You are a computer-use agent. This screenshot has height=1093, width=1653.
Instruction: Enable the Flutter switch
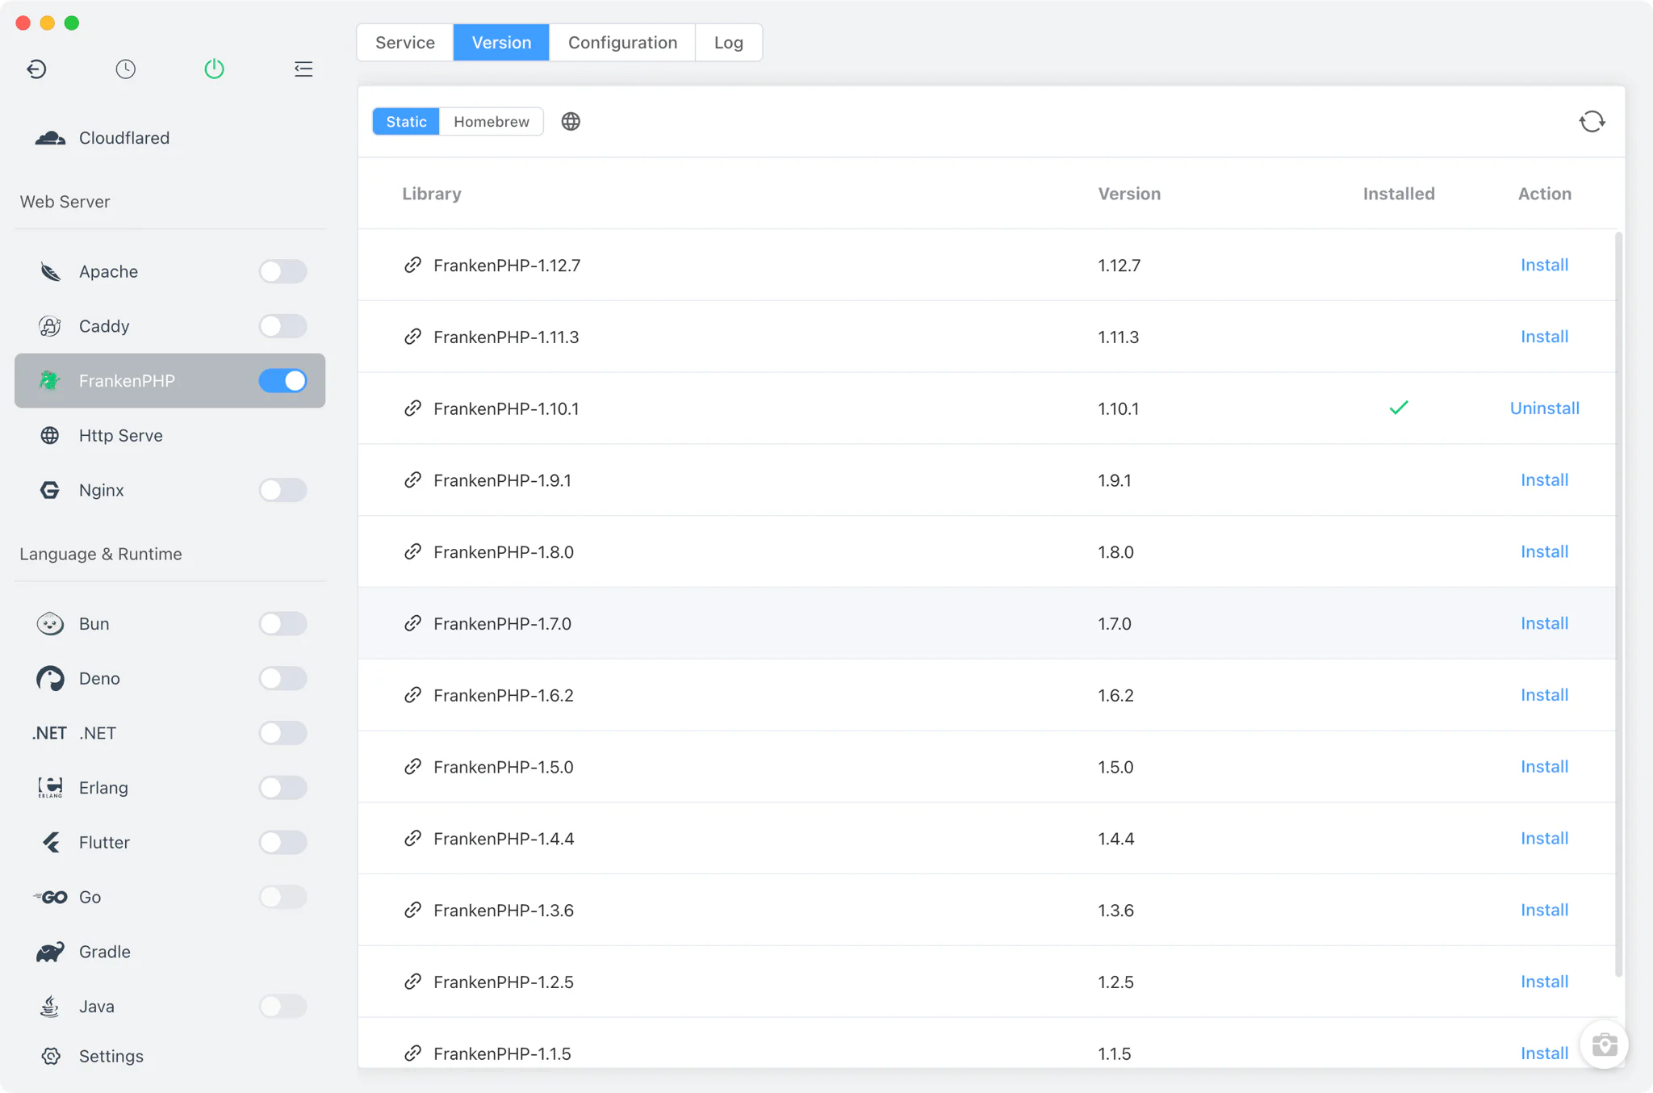[282, 843]
